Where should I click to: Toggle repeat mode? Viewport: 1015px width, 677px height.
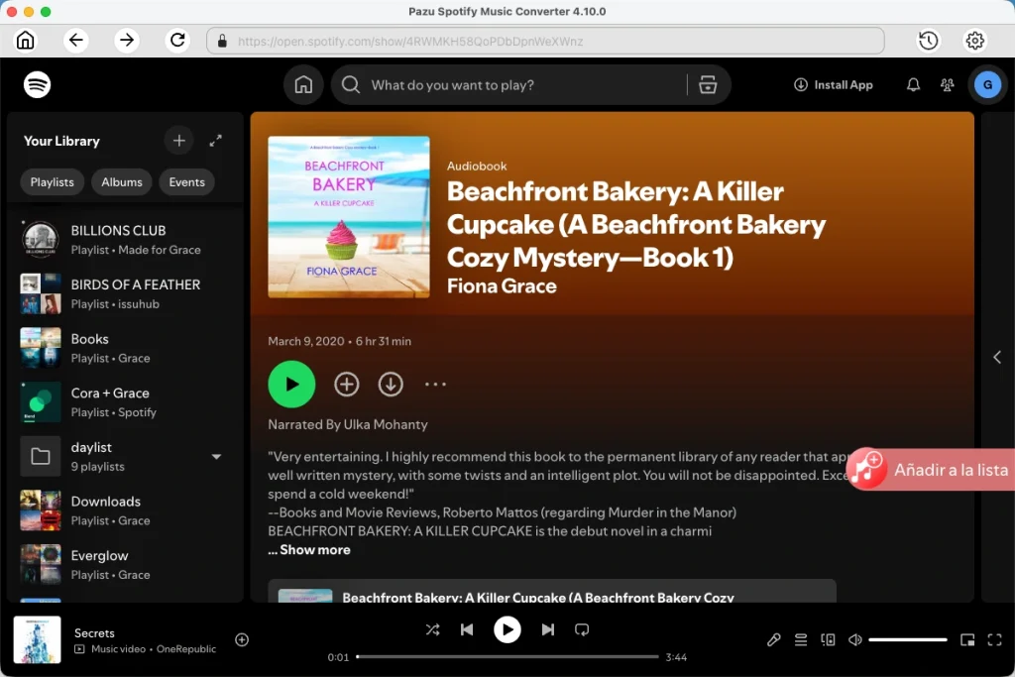click(582, 629)
